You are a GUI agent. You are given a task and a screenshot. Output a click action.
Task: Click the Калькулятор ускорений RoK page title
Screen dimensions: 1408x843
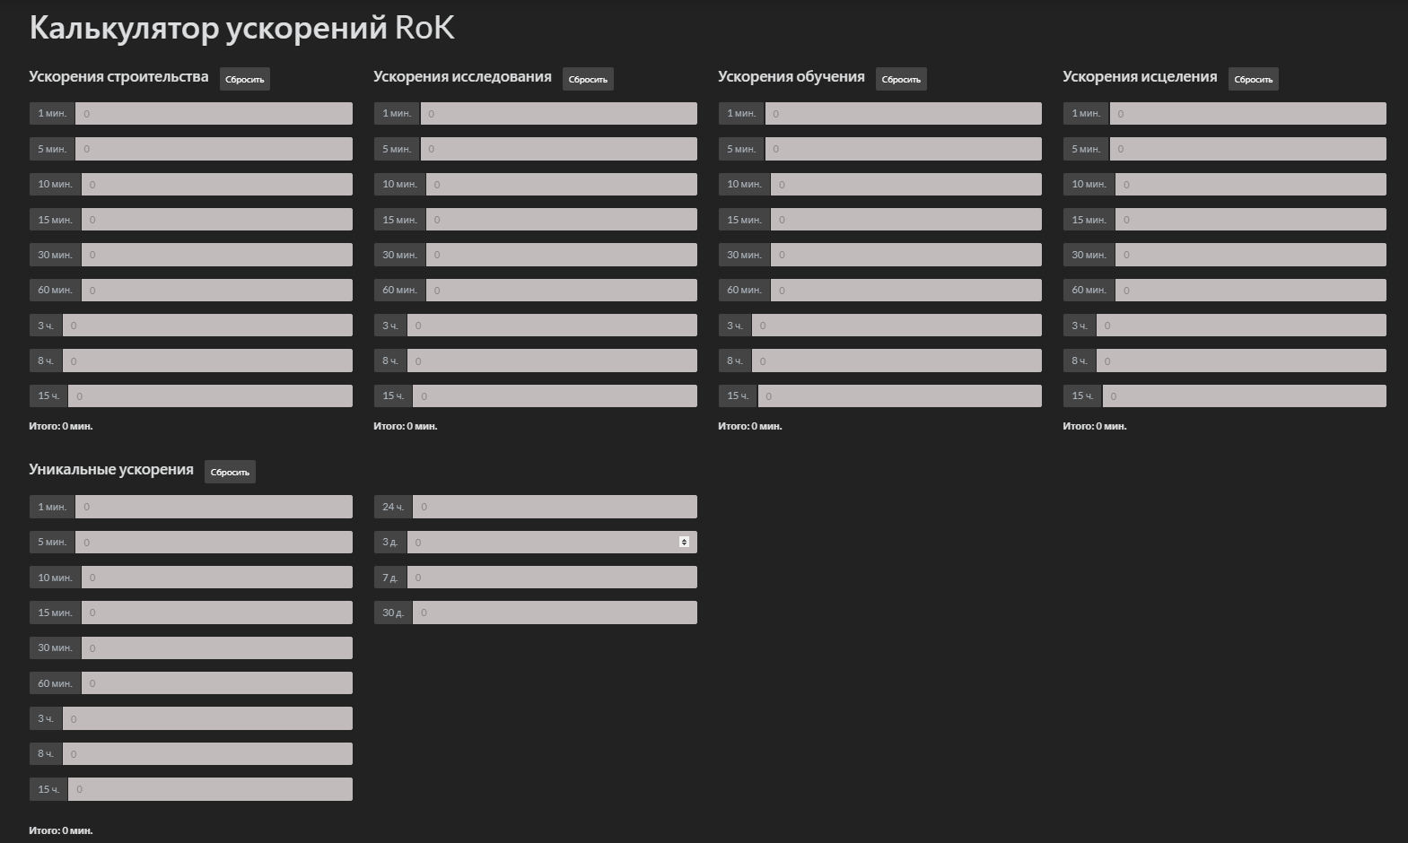pyautogui.click(x=242, y=28)
